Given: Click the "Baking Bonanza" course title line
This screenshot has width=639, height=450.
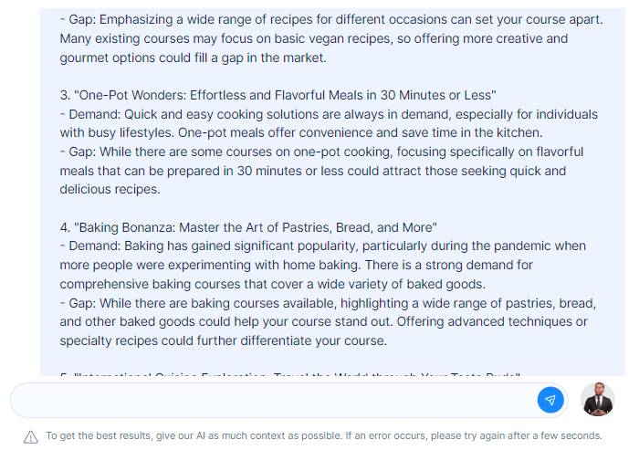Looking at the screenshot, I should tap(248, 227).
